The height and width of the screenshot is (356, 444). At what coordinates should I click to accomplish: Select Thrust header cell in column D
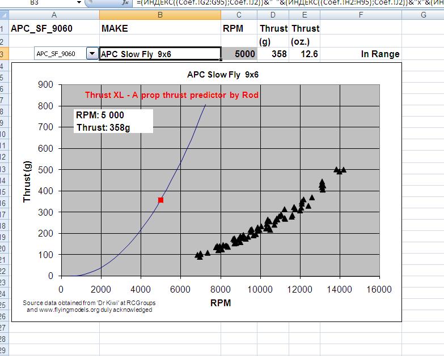273,28
